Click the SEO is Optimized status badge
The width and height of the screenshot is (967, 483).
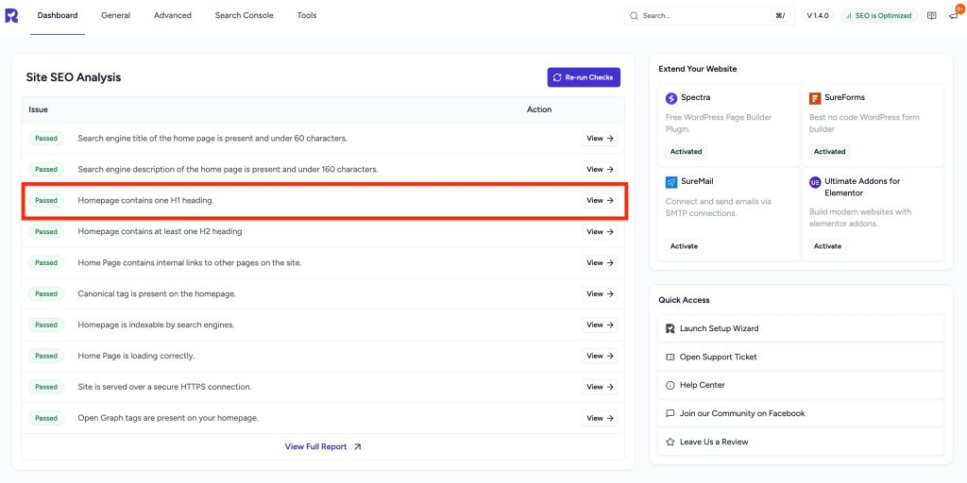coord(878,16)
